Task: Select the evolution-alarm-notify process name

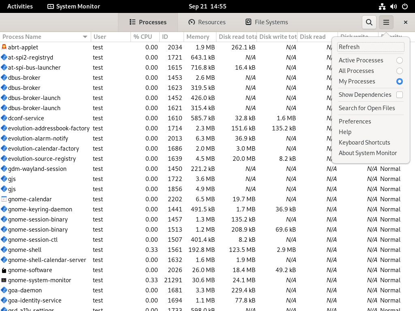Action: (38, 138)
